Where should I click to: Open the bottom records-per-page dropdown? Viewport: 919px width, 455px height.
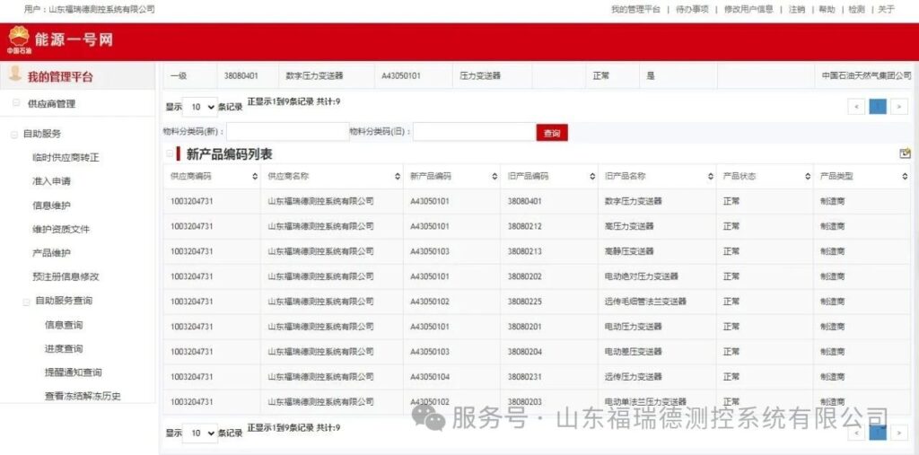(x=200, y=433)
